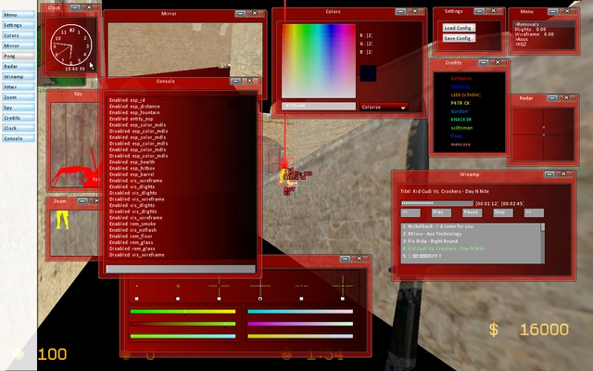Seek on the Winamp song progress bar
Image resolution: width=593 pixels, height=371 pixels.
436,203
